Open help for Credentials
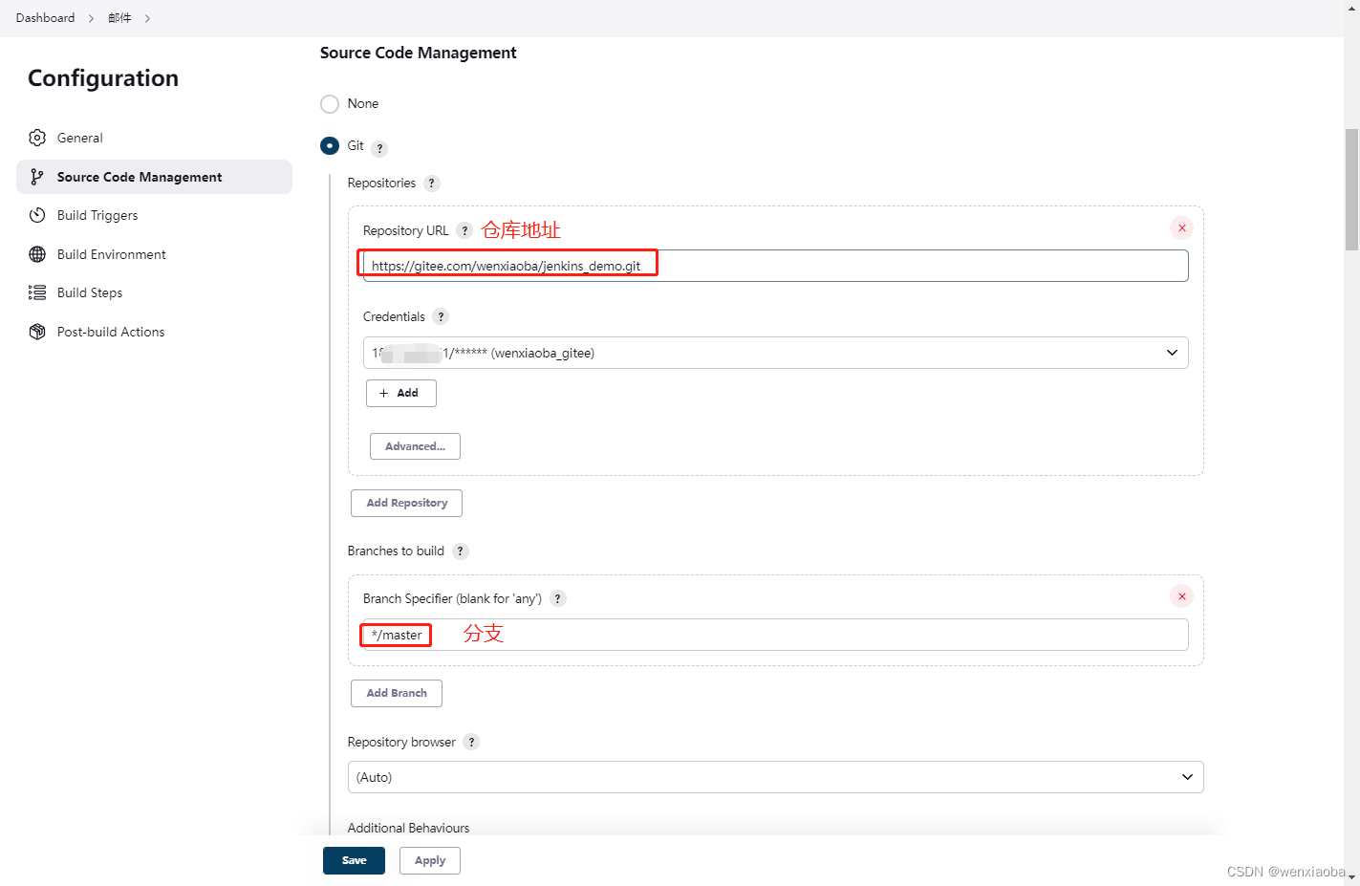Screen dimensions: 1360x886 pyautogui.click(x=441, y=316)
